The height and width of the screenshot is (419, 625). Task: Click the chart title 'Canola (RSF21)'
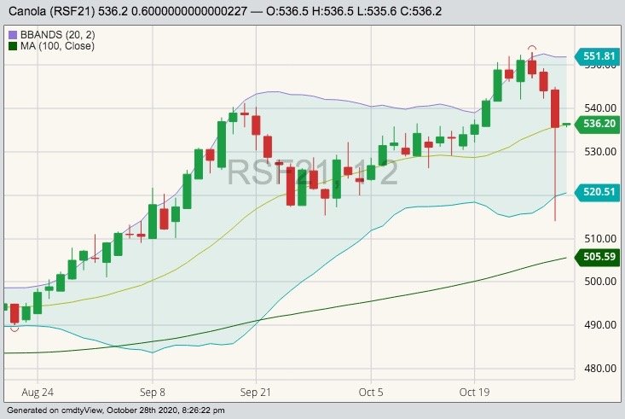pos(52,11)
